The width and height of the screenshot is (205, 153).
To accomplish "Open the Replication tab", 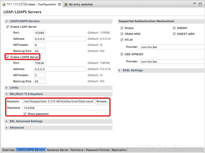I will pyautogui.click(x=119, y=150).
